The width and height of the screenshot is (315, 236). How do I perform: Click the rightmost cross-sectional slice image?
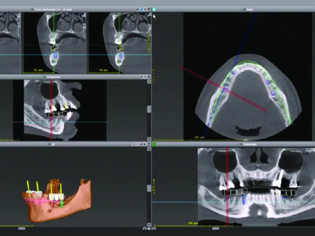coord(120,43)
